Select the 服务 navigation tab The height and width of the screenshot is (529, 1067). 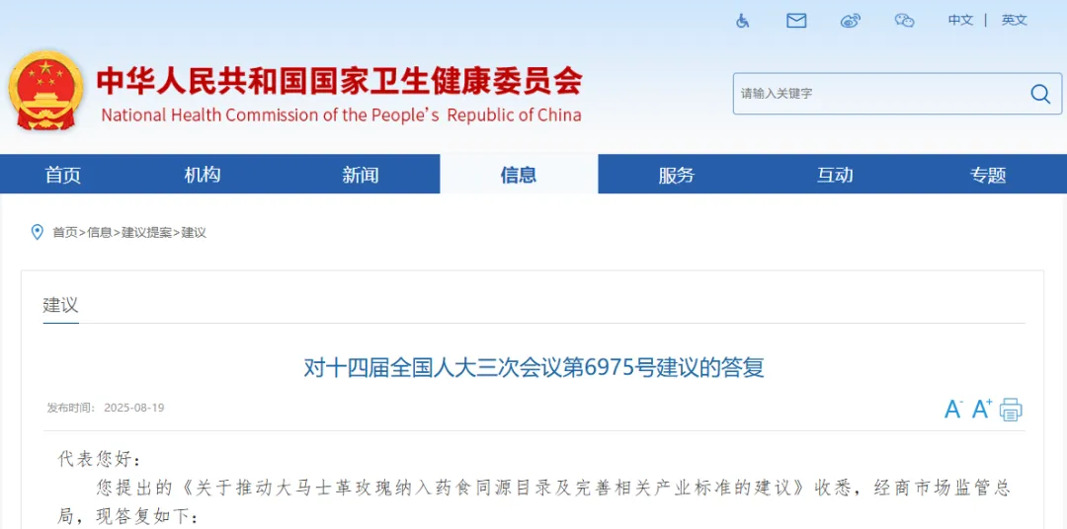(677, 175)
